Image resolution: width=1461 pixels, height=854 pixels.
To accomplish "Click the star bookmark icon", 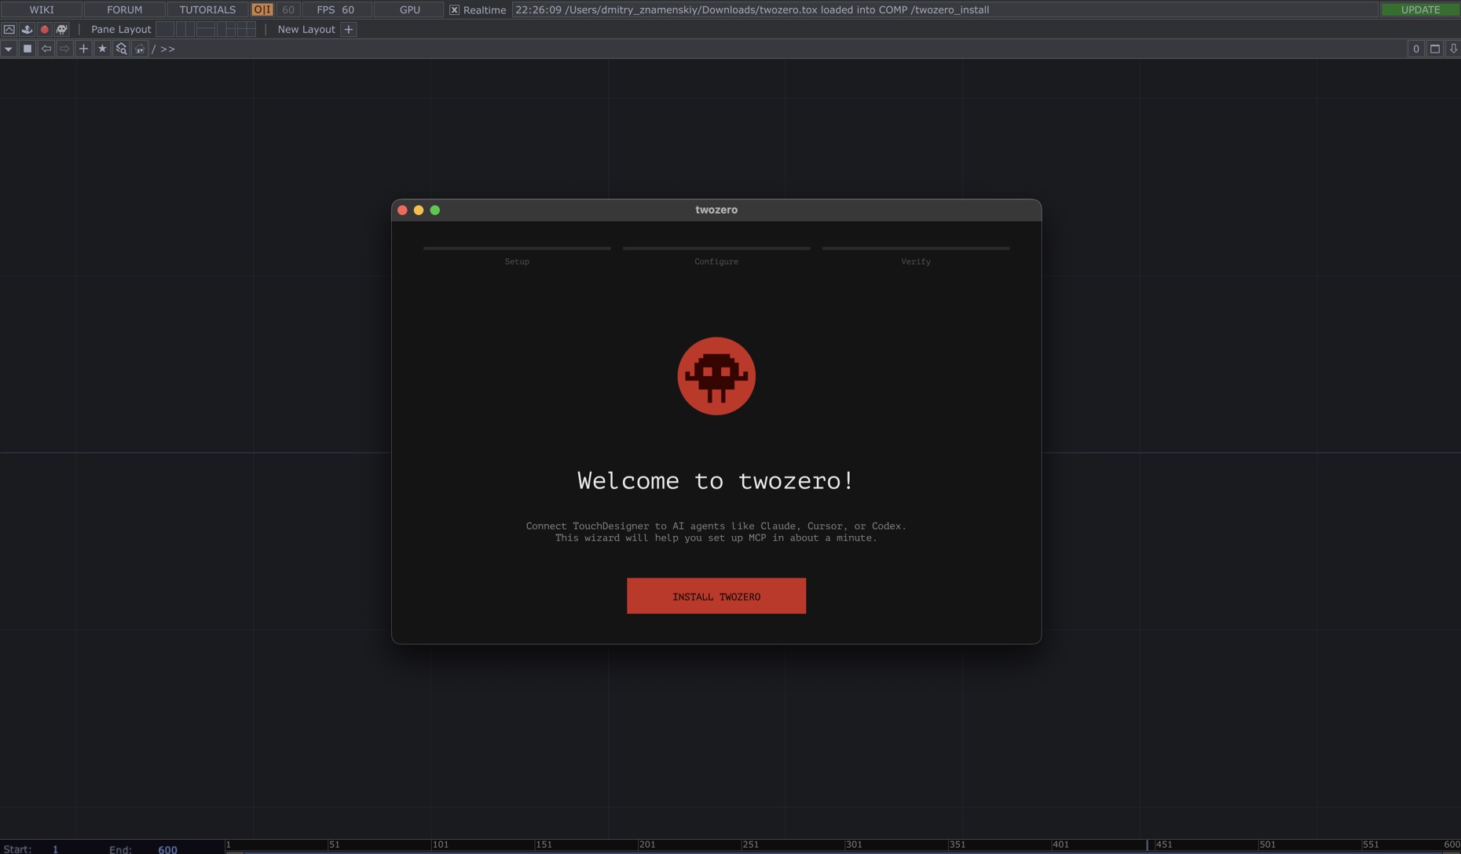I will (x=102, y=49).
